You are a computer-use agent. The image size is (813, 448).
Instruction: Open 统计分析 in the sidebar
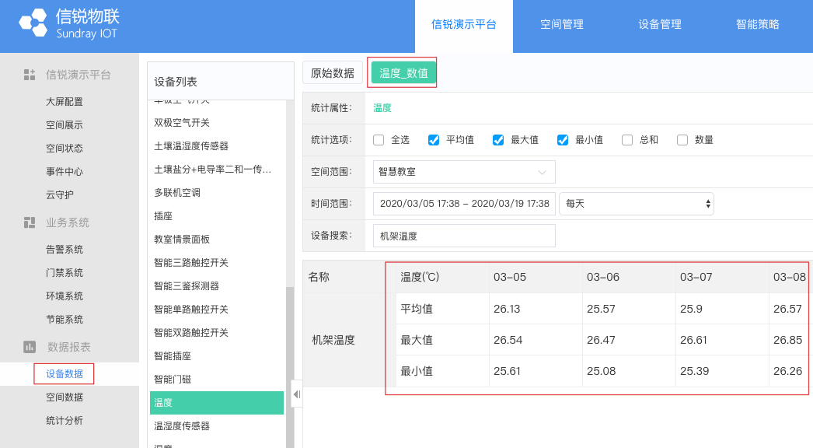pyautogui.click(x=65, y=421)
